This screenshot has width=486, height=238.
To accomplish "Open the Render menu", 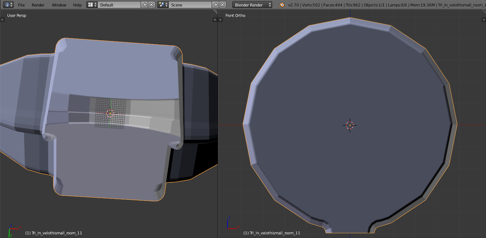I will (x=38, y=5).
